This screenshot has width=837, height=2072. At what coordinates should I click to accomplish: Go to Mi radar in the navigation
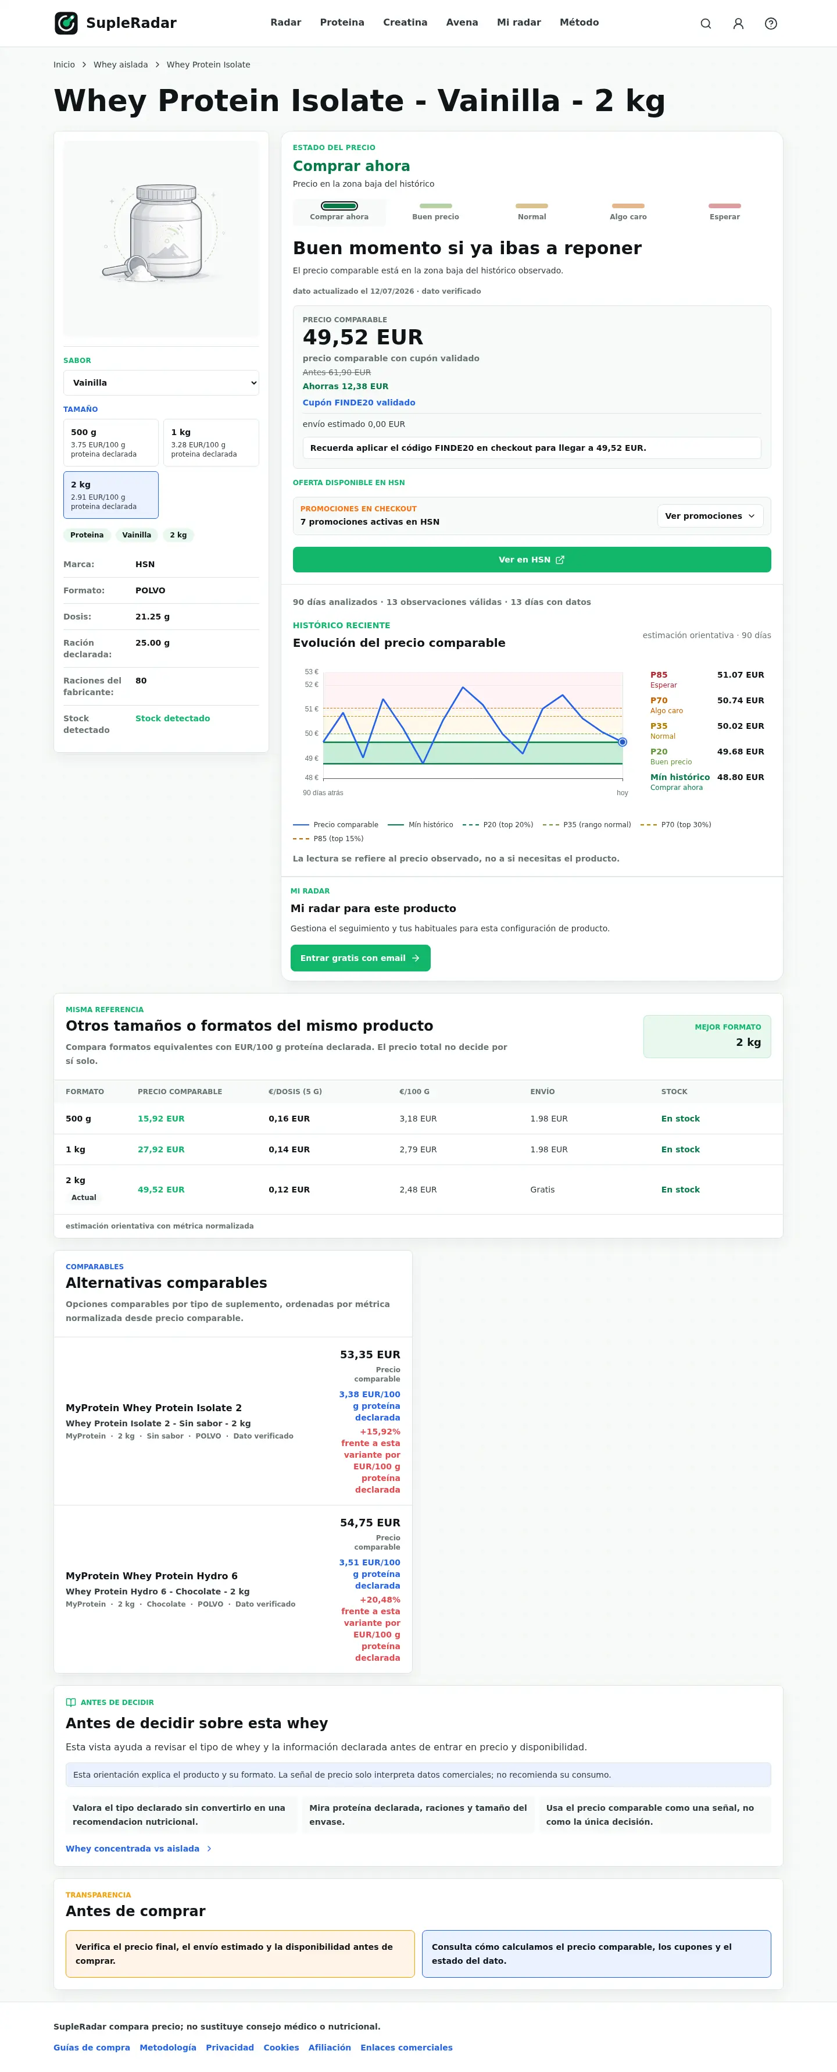coord(518,23)
